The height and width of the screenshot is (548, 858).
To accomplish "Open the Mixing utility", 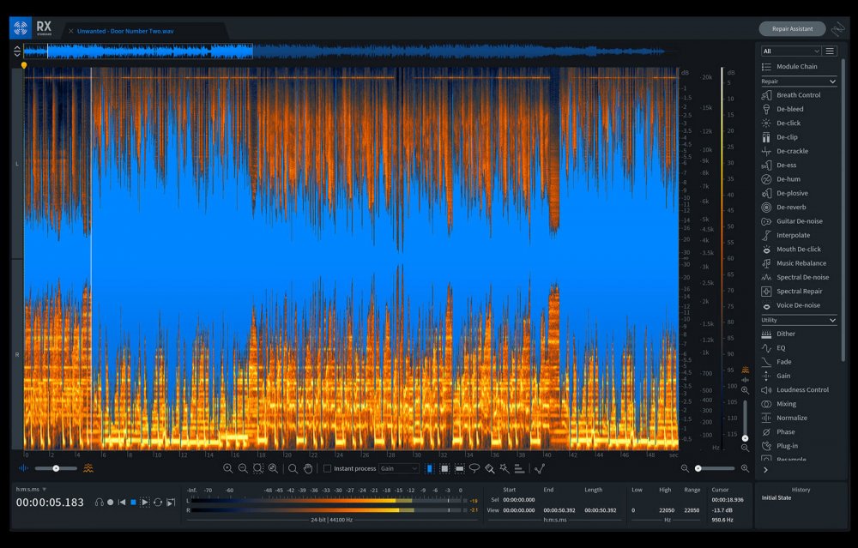I will pos(779,404).
